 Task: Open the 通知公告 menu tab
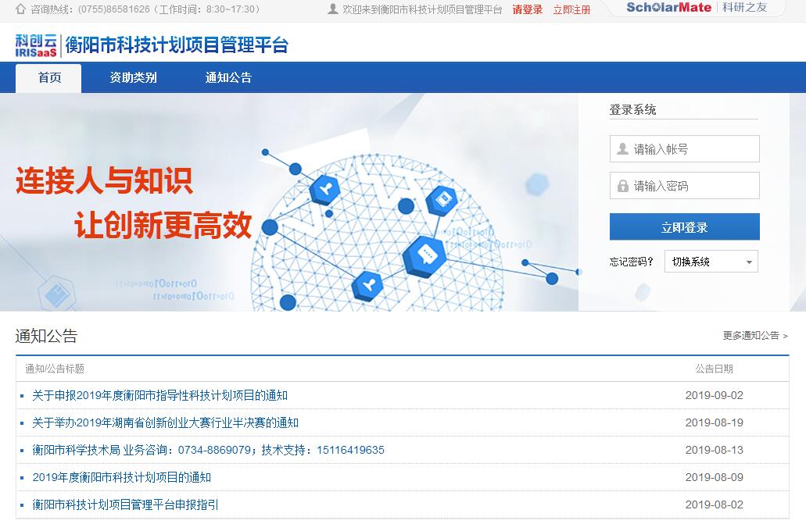228,78
